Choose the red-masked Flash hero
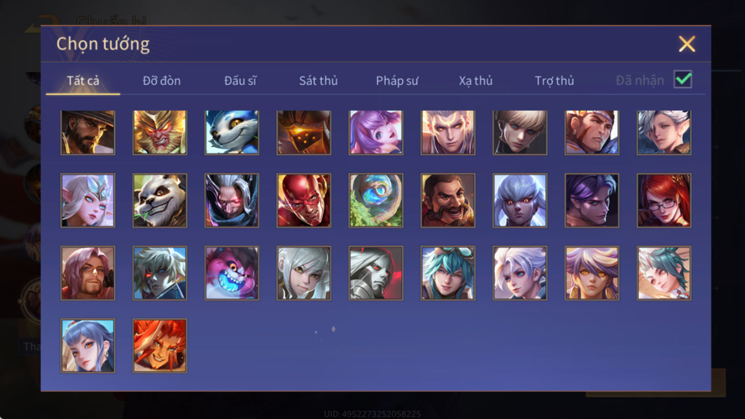Image resolution: width=745 pixels, height=419 pixels. (x=304, y=200)
